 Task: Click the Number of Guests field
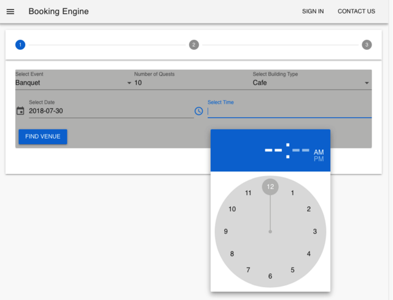pos(190,83)
